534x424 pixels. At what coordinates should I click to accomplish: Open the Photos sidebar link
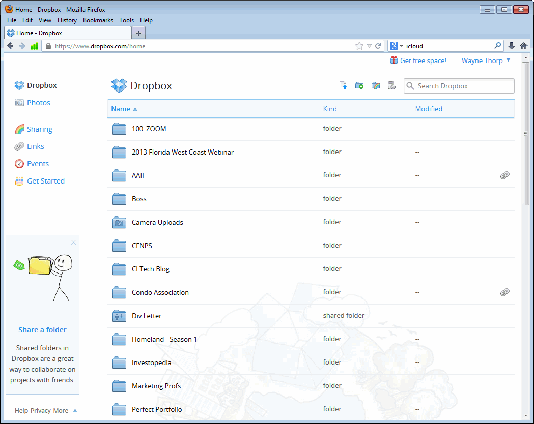(x=39, y=103)
